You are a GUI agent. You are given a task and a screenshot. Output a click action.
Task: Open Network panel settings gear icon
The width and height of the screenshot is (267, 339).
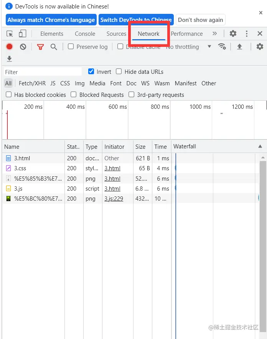(260, 47)
